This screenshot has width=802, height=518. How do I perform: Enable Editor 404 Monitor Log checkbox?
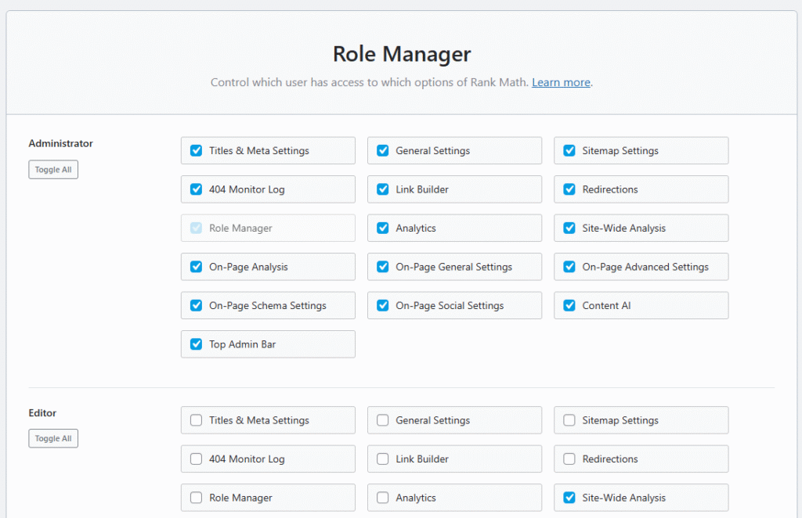(197, 459)
